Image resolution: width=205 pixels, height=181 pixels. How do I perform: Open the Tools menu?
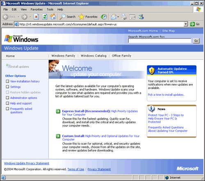[50, 9]
